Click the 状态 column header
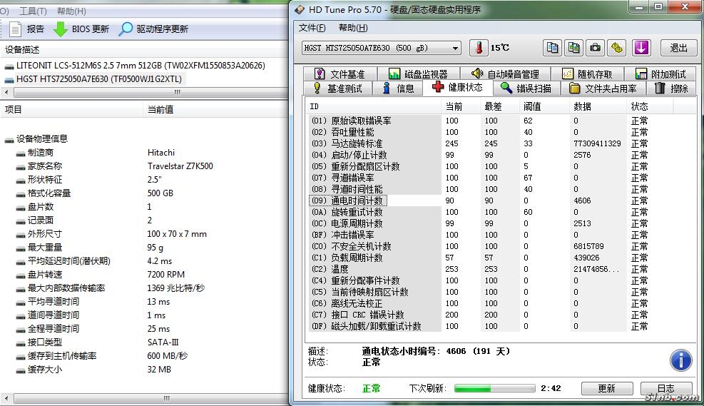The width and height of the screenshot is (704, 406). pos(650,107)
